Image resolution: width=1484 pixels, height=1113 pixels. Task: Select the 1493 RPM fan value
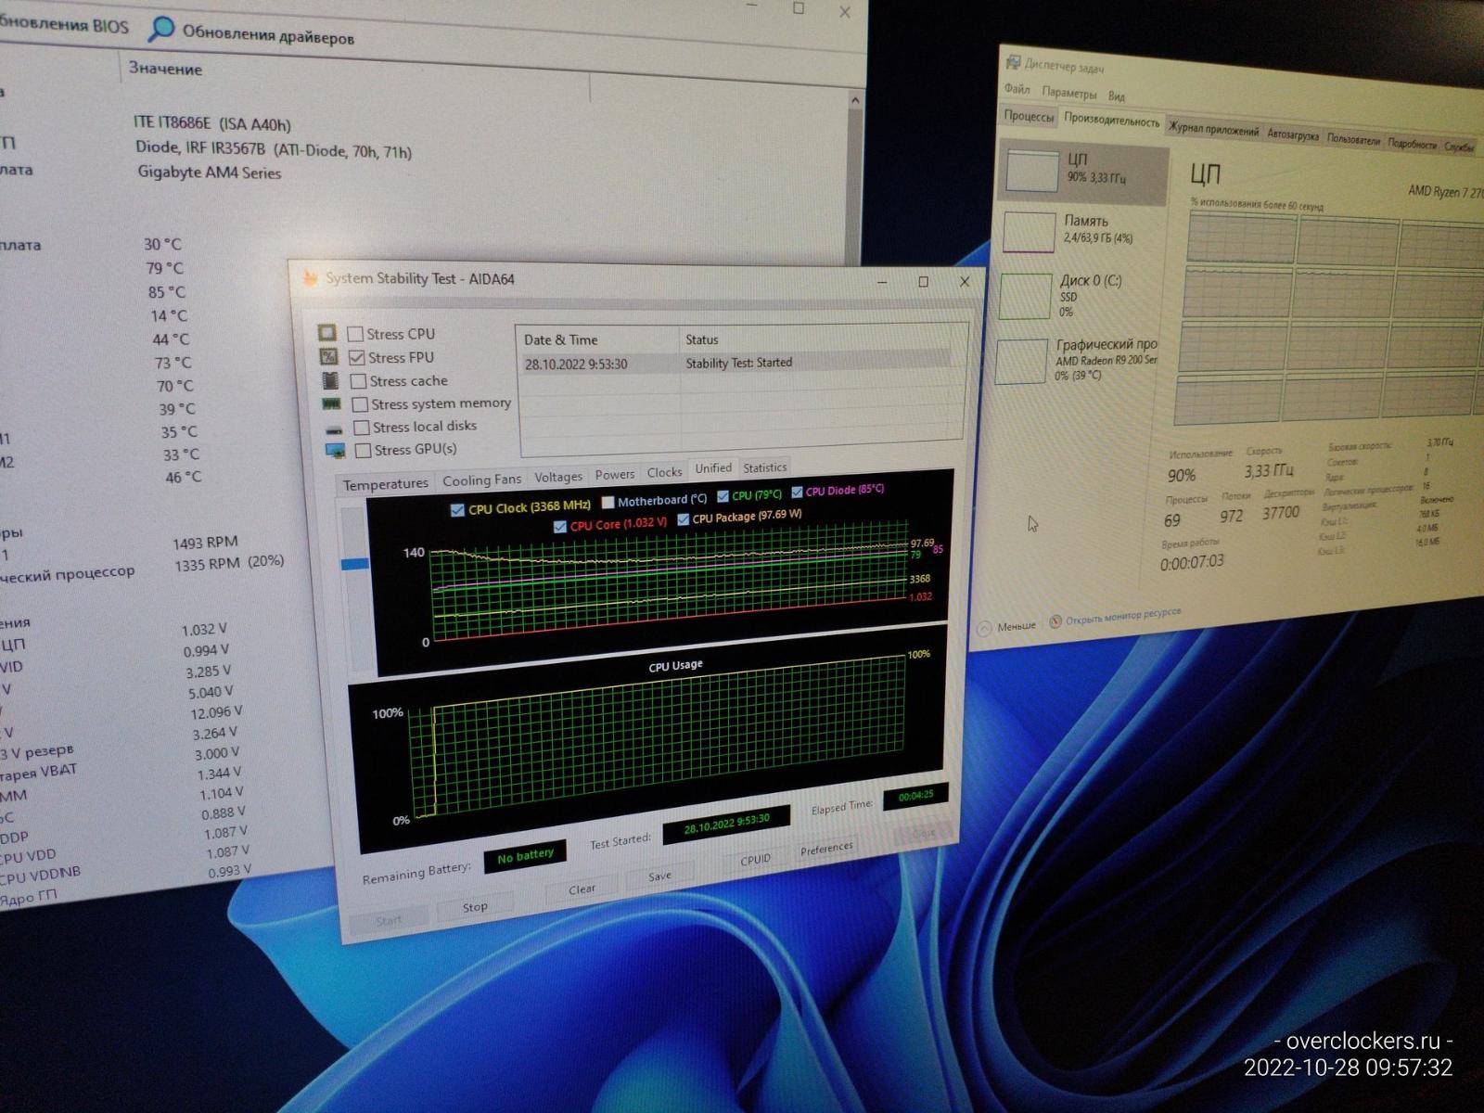(x=205, y=542)
